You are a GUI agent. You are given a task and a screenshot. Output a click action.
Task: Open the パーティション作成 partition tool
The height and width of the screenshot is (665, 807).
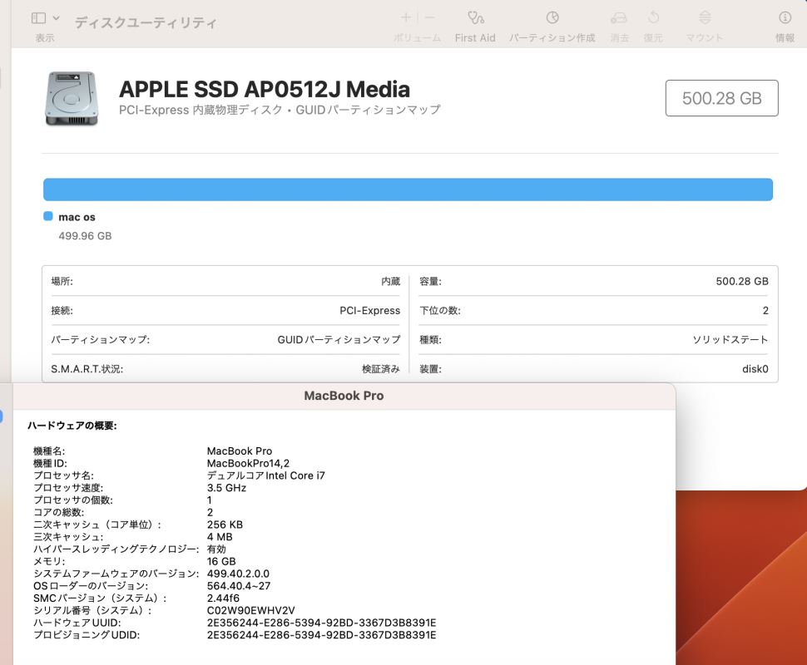tap(552, 17)
